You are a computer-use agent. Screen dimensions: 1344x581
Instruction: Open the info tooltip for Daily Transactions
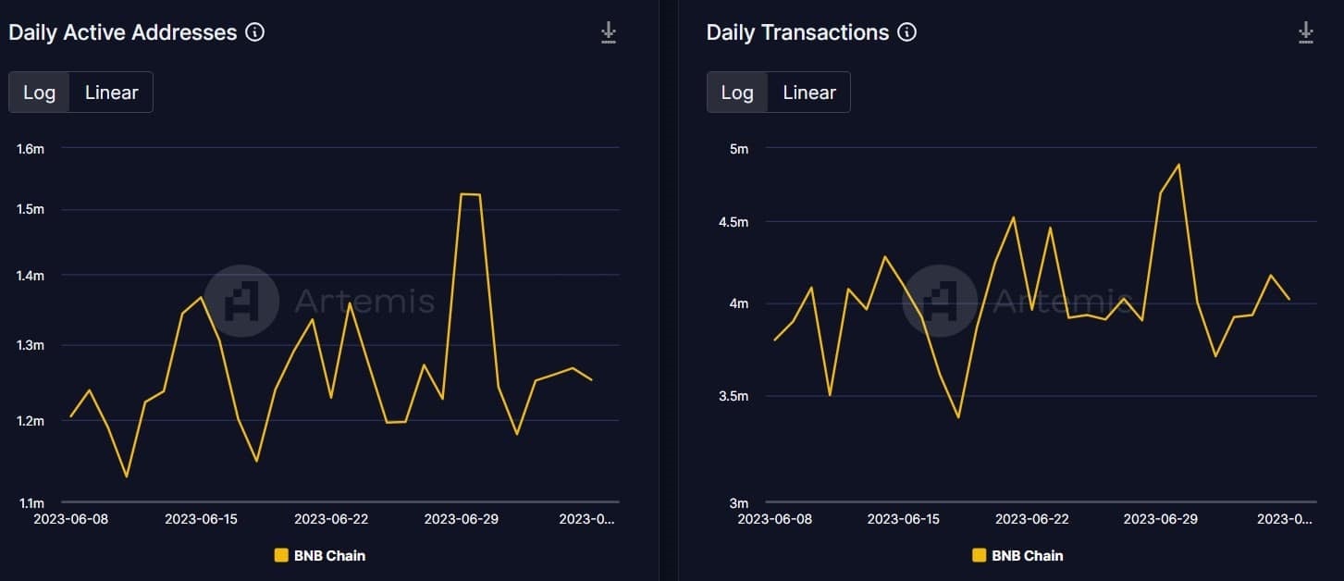pos(907,31)
